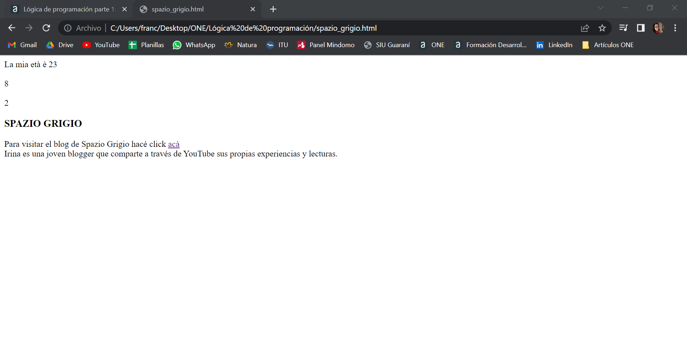Bookmark this page with the star
The height and width of the screenshot is (364, 687).
pyautogui.click(x=602, y=28)
